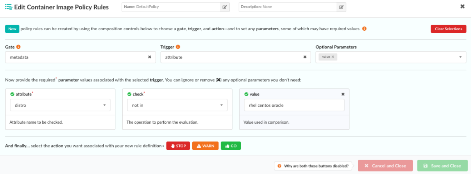Click the Trigger info icon

pos(178,47)
